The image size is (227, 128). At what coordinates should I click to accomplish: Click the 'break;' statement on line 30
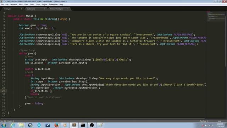pyautogui.click(x=35, y=94)
